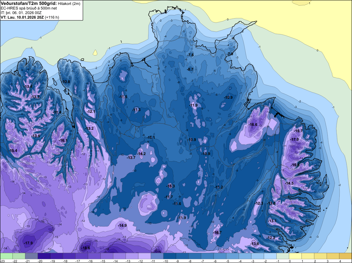Click the -11.3 temperature value on the map
This screenshot has width=352, height=263.
point(136,110)
